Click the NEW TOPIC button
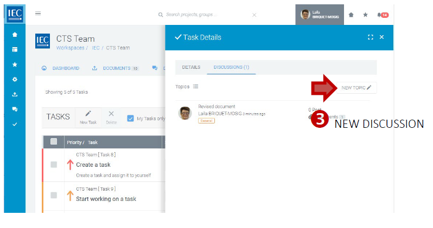Screen dimensions: 433x228 pyautogui.click(x=356, y=87)
